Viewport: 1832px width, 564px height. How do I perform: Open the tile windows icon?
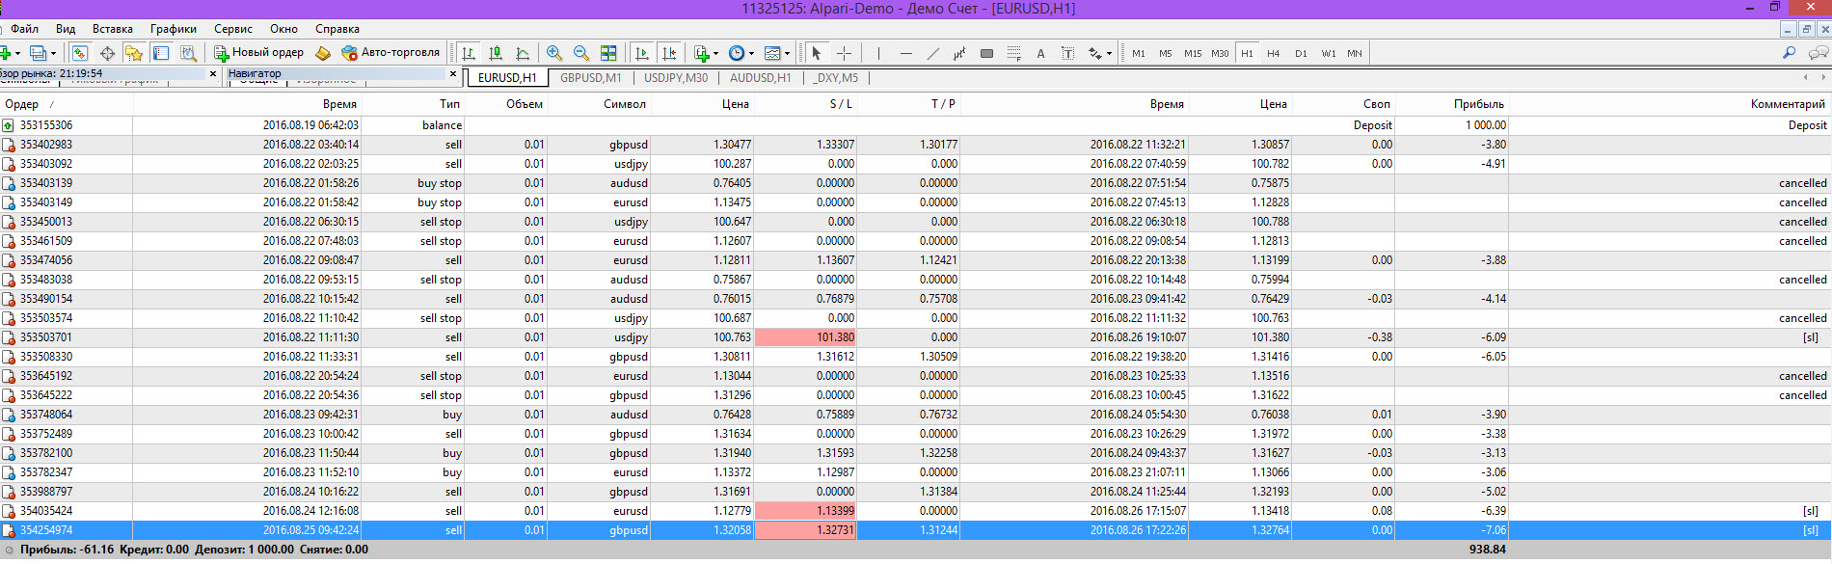coord(608,53)
